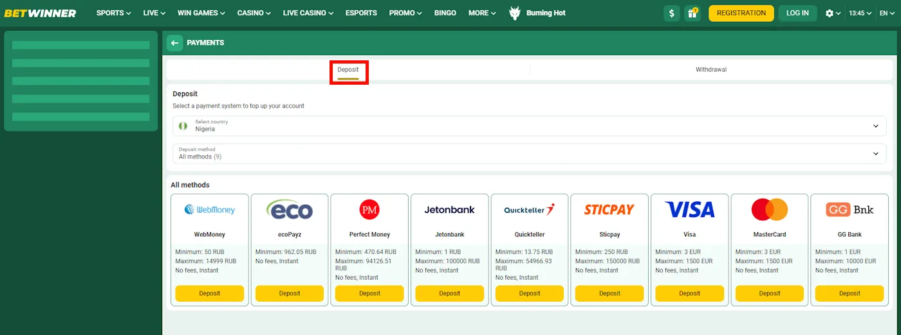Viewport: 901px width, 335px height.
Task: Select the ecoPayz logo
Action: pyautogui.click(x=290, y=209)
